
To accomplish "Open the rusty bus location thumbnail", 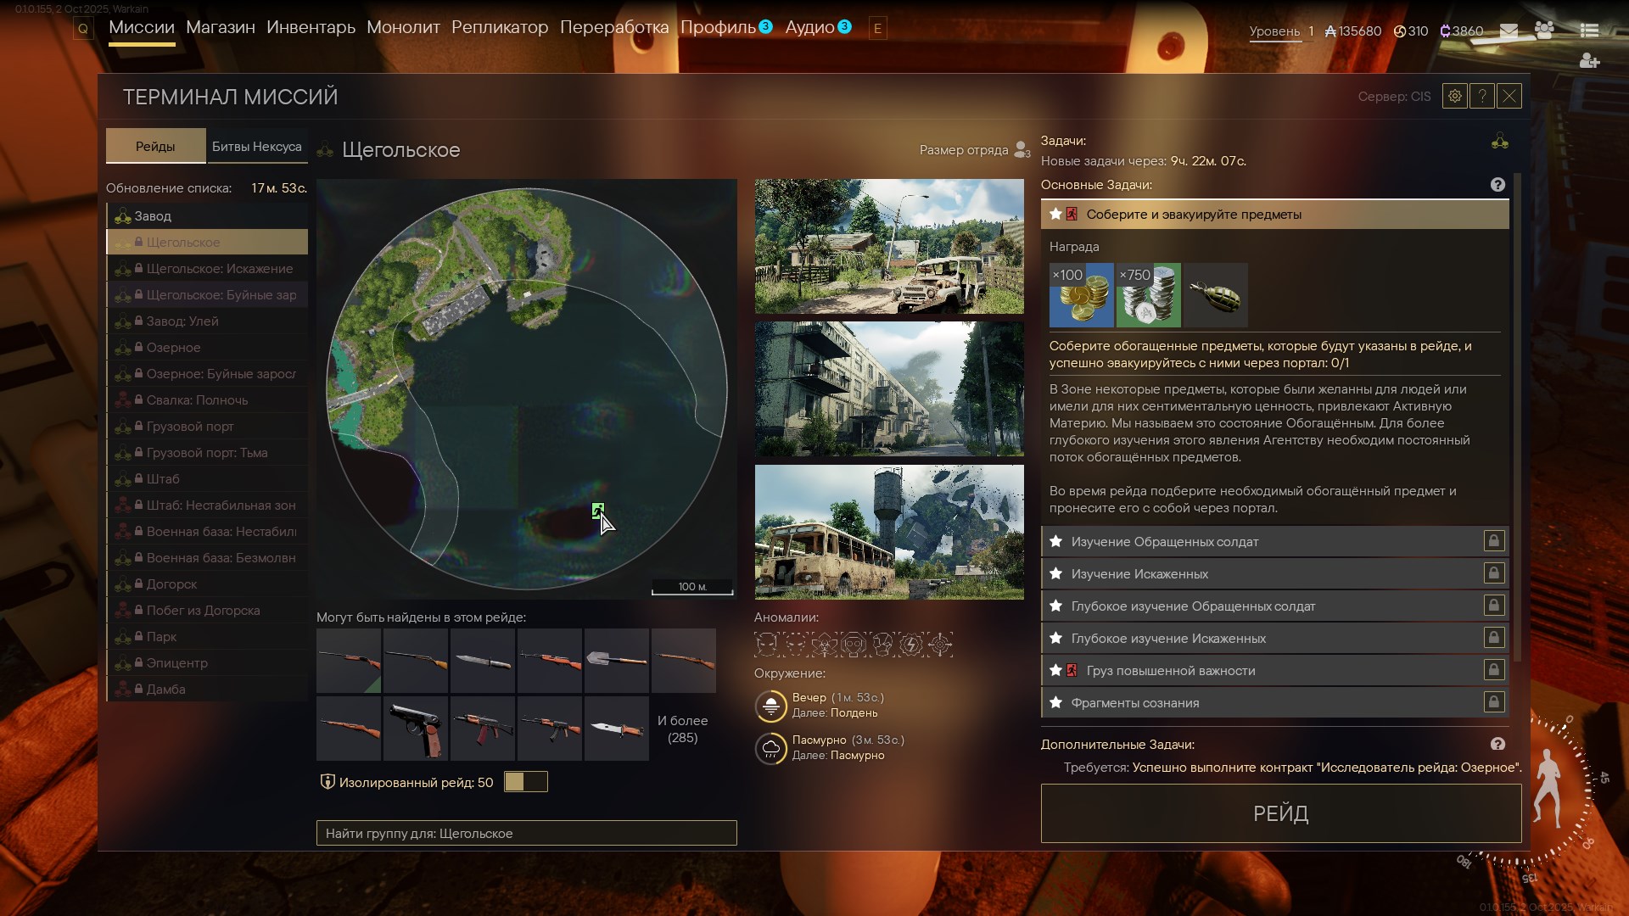I will coord(889,532).
